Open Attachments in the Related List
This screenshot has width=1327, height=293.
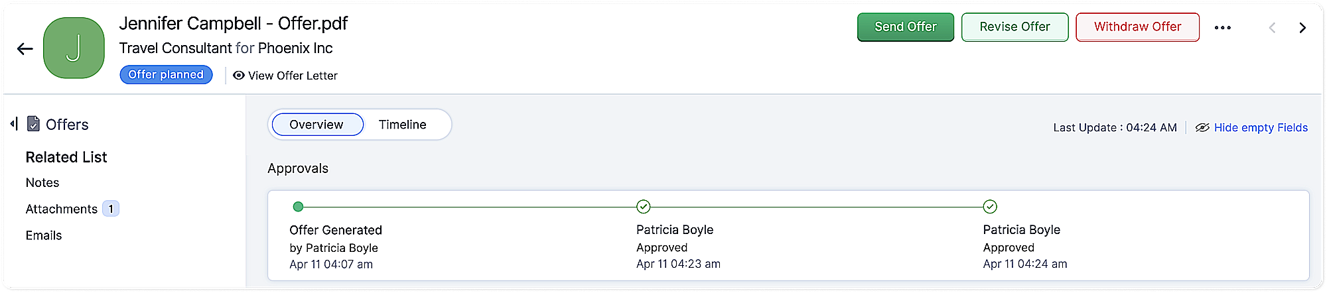[x=62, y=209]
